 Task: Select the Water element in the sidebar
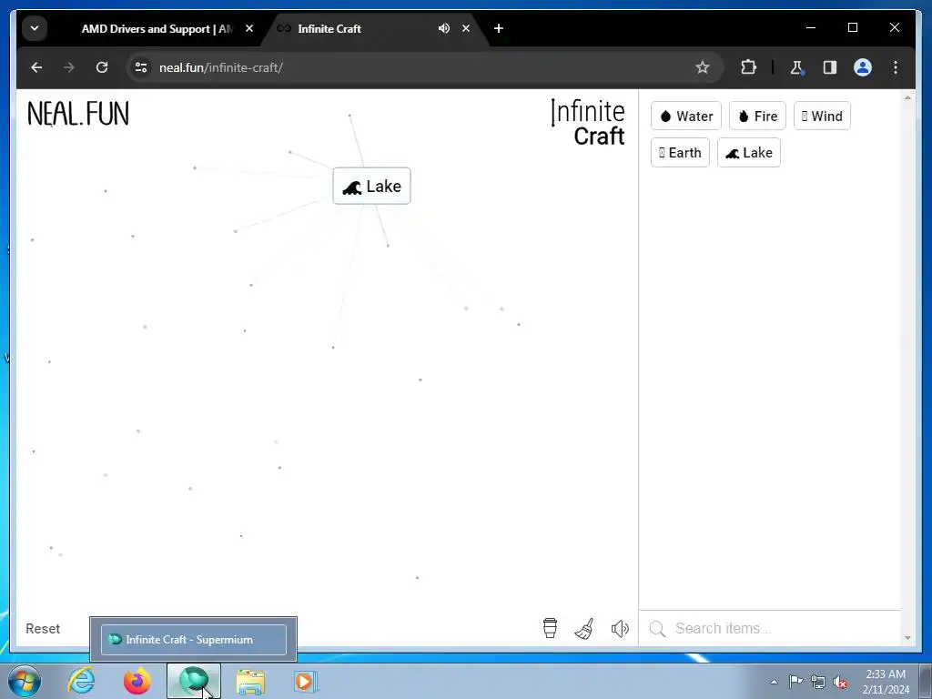[x=686, y=116]
